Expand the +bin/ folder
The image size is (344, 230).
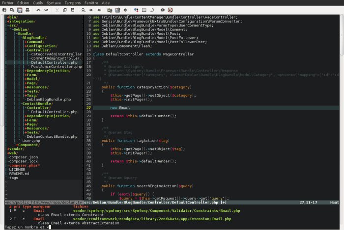pos(12,17)
